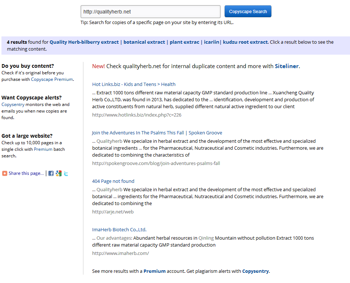Image resolution: width=350 pixels, height=283 pixels.
Task: Open the share plus icon
Action: pos(5,173)
